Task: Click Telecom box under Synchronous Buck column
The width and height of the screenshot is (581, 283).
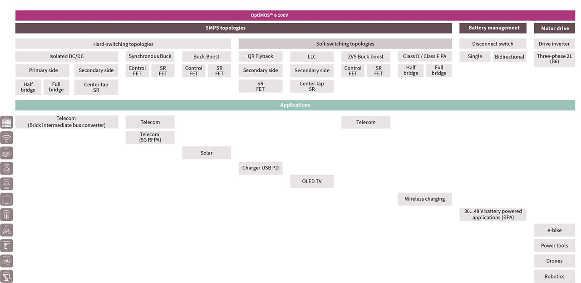Action: [150, 122]
